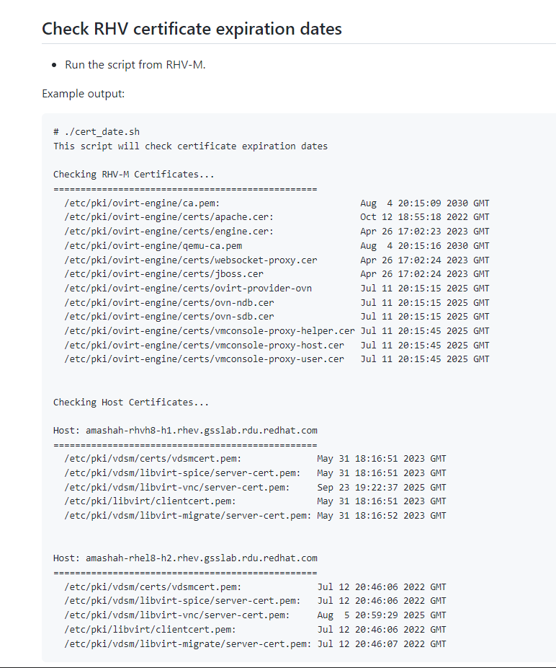Select the ovirt-engine/ca.pem path line
Image resolution: width=556 pixels, height=668 pixels.
[142, 203]
